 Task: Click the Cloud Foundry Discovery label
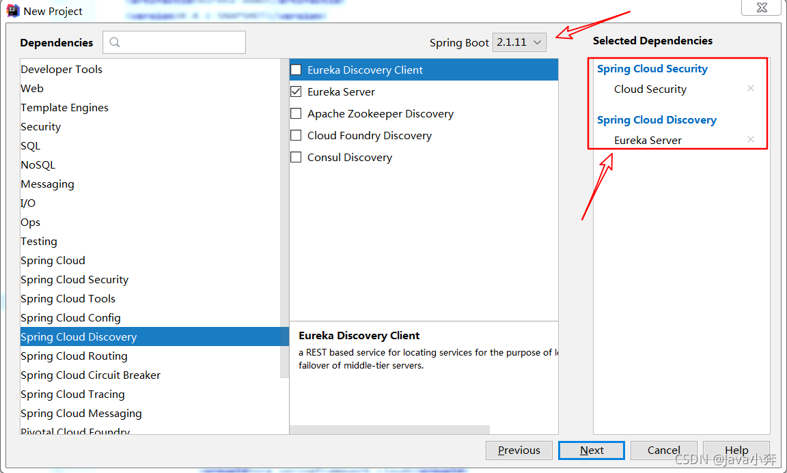[x=369, y=135]
